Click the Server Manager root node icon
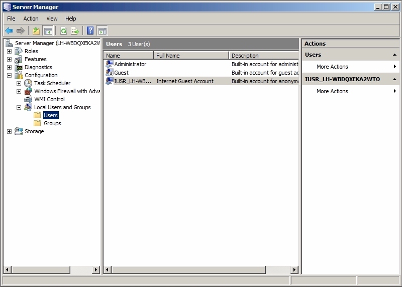Screen dimensions: 402x287 (x=9, y=43)
